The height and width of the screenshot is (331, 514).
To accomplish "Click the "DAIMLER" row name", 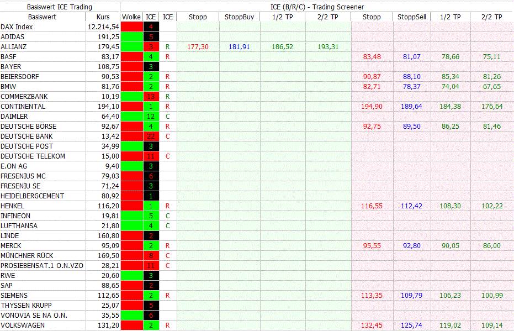I will (14, 117).
